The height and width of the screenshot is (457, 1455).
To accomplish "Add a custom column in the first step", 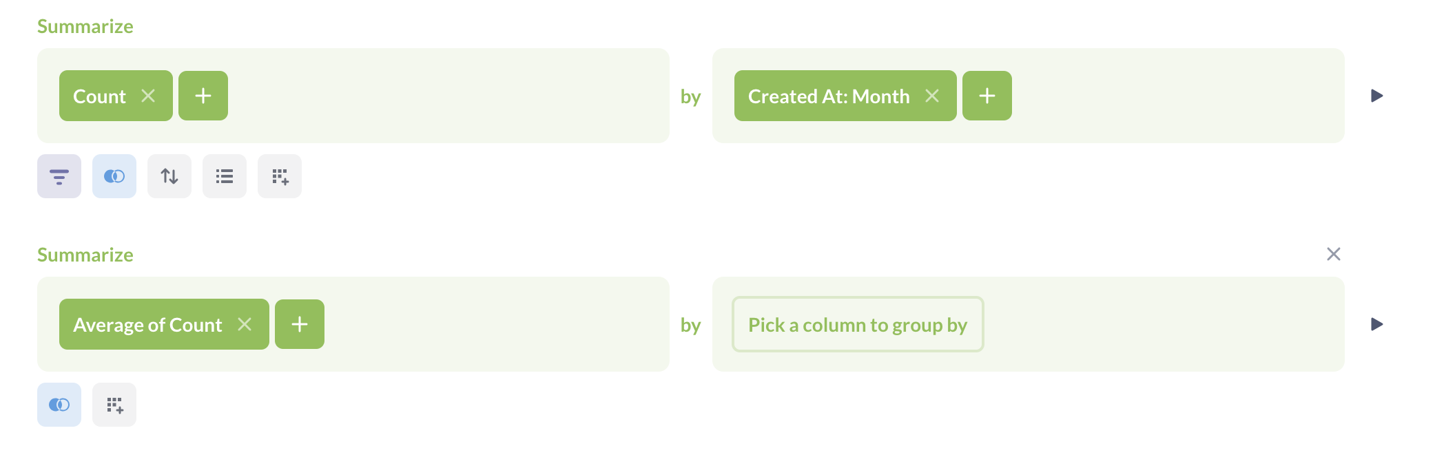I will 279,176.
